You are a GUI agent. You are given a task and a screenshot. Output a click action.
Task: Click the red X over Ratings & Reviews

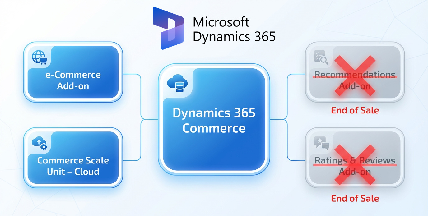point(355,165)
